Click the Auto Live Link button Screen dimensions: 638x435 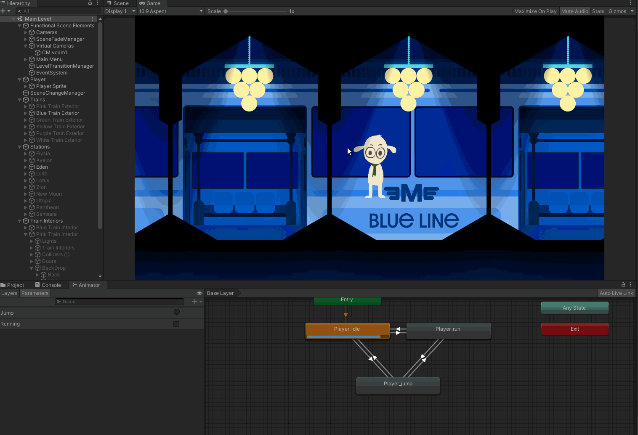(616, 293)
